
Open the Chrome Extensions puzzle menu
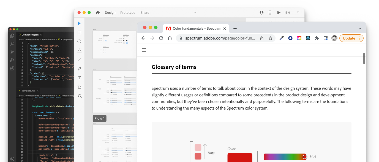pos(317,38)
